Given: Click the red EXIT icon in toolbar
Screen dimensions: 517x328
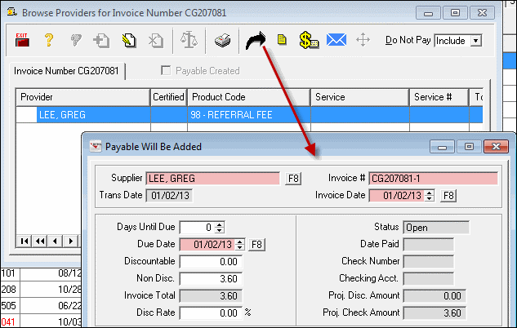Looking at the screenshot, I should (x=22, y=40).
